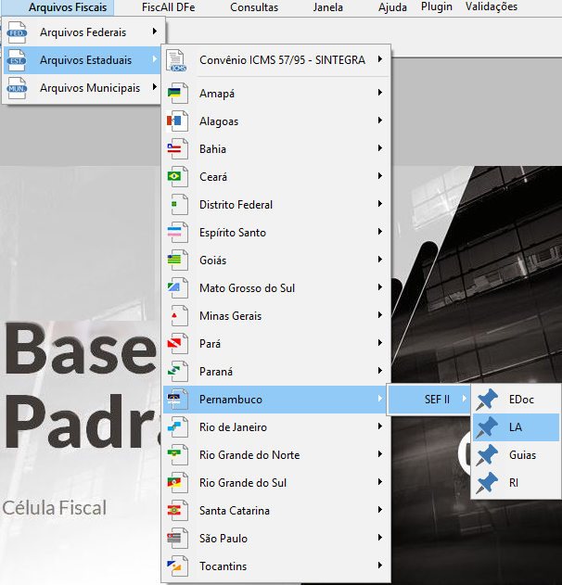Viewport: 562px width, 585px height.
Task: Expand the São Paulo submenu arrow
Action: (380, 537)
